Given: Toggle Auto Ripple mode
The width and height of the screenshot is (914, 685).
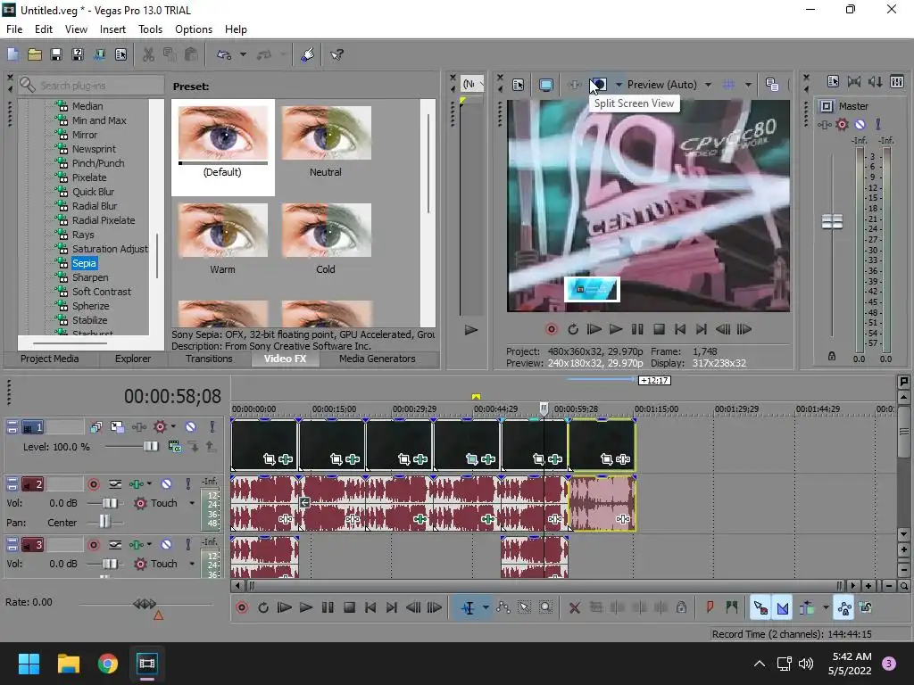Looking at the screenshot, I should 807,608.
